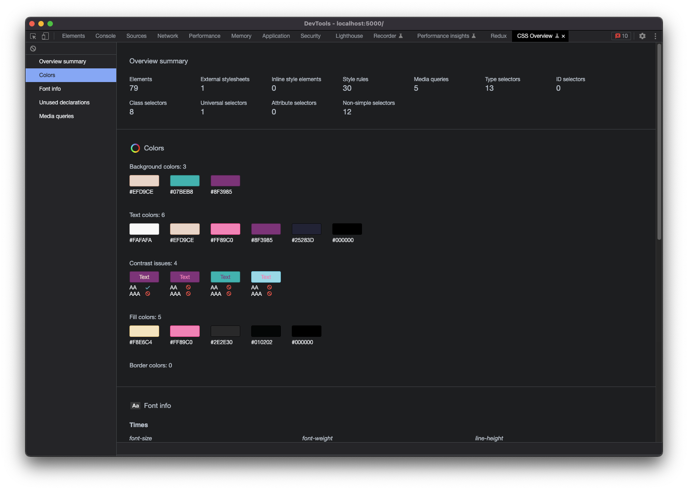
Task: Click the #07BEB8 background color swatch
Action: click(x=185, y=181)
